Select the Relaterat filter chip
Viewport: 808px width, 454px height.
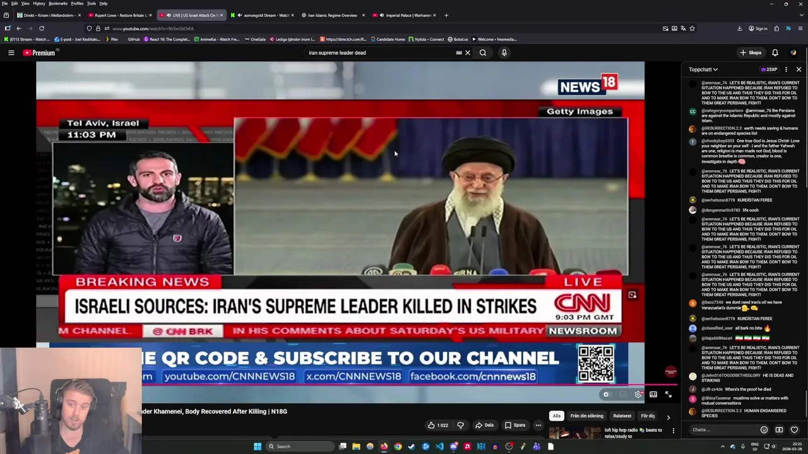pos(622,416)
